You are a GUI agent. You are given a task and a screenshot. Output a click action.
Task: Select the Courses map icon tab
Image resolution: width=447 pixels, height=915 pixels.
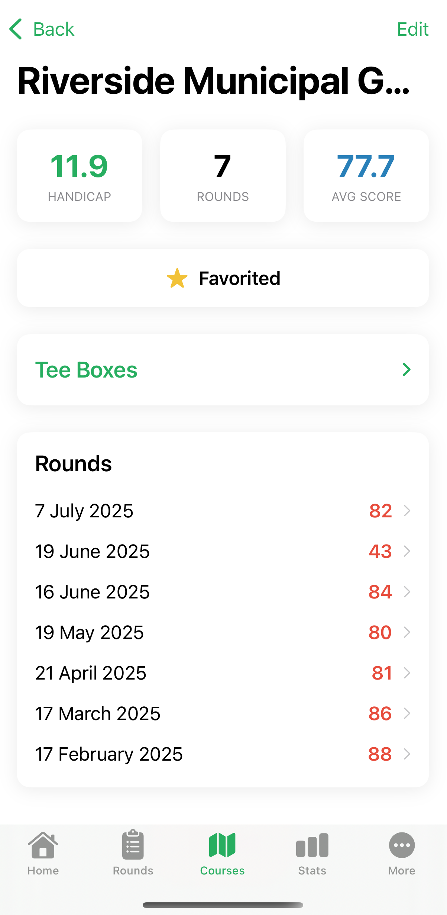[222, 845]
